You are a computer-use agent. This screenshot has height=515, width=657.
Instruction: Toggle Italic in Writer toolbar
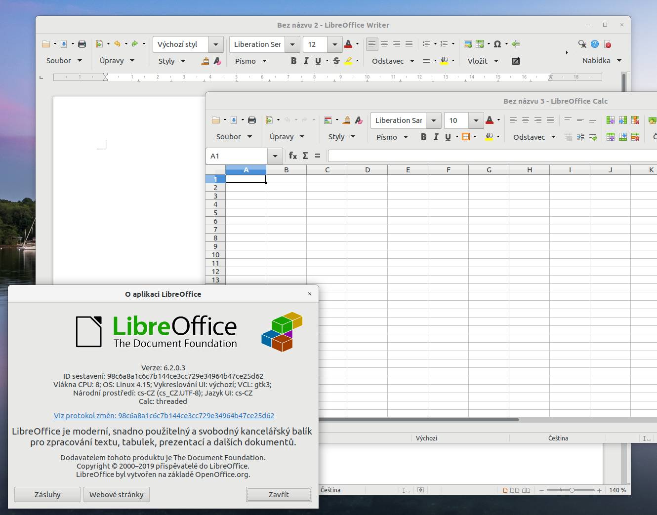306,61
